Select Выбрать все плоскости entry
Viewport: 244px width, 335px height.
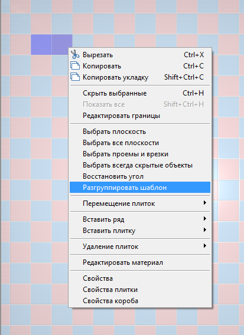coord(140,143)
